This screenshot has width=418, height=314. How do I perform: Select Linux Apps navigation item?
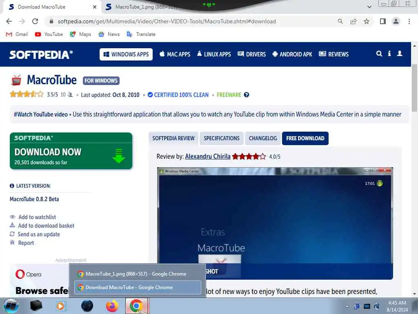tap(214, 54)
